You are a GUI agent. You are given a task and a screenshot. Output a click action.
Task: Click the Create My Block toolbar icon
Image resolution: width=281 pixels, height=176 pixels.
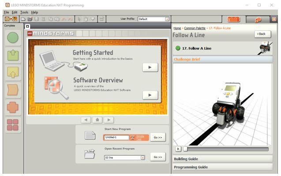(x=101, y=19)
